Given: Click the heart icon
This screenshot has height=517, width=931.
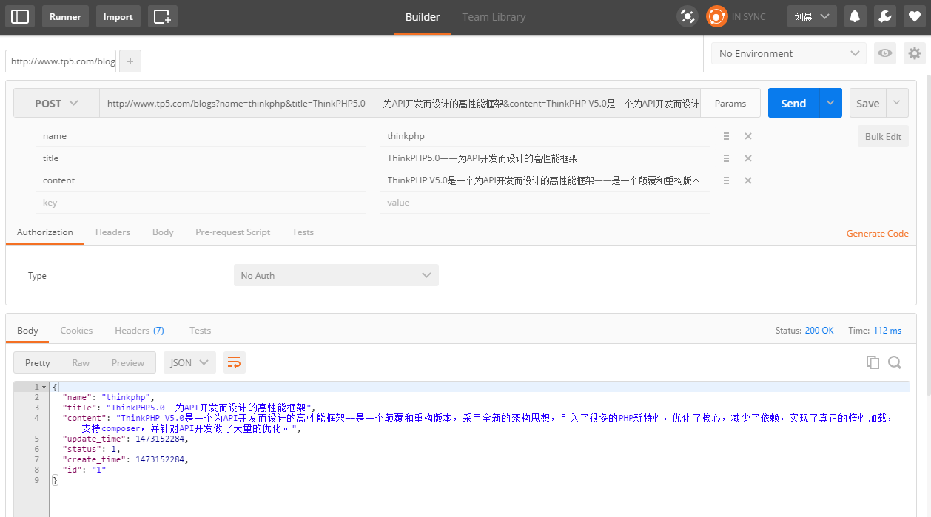Looking at the screenshot, I should pos(914,16).
